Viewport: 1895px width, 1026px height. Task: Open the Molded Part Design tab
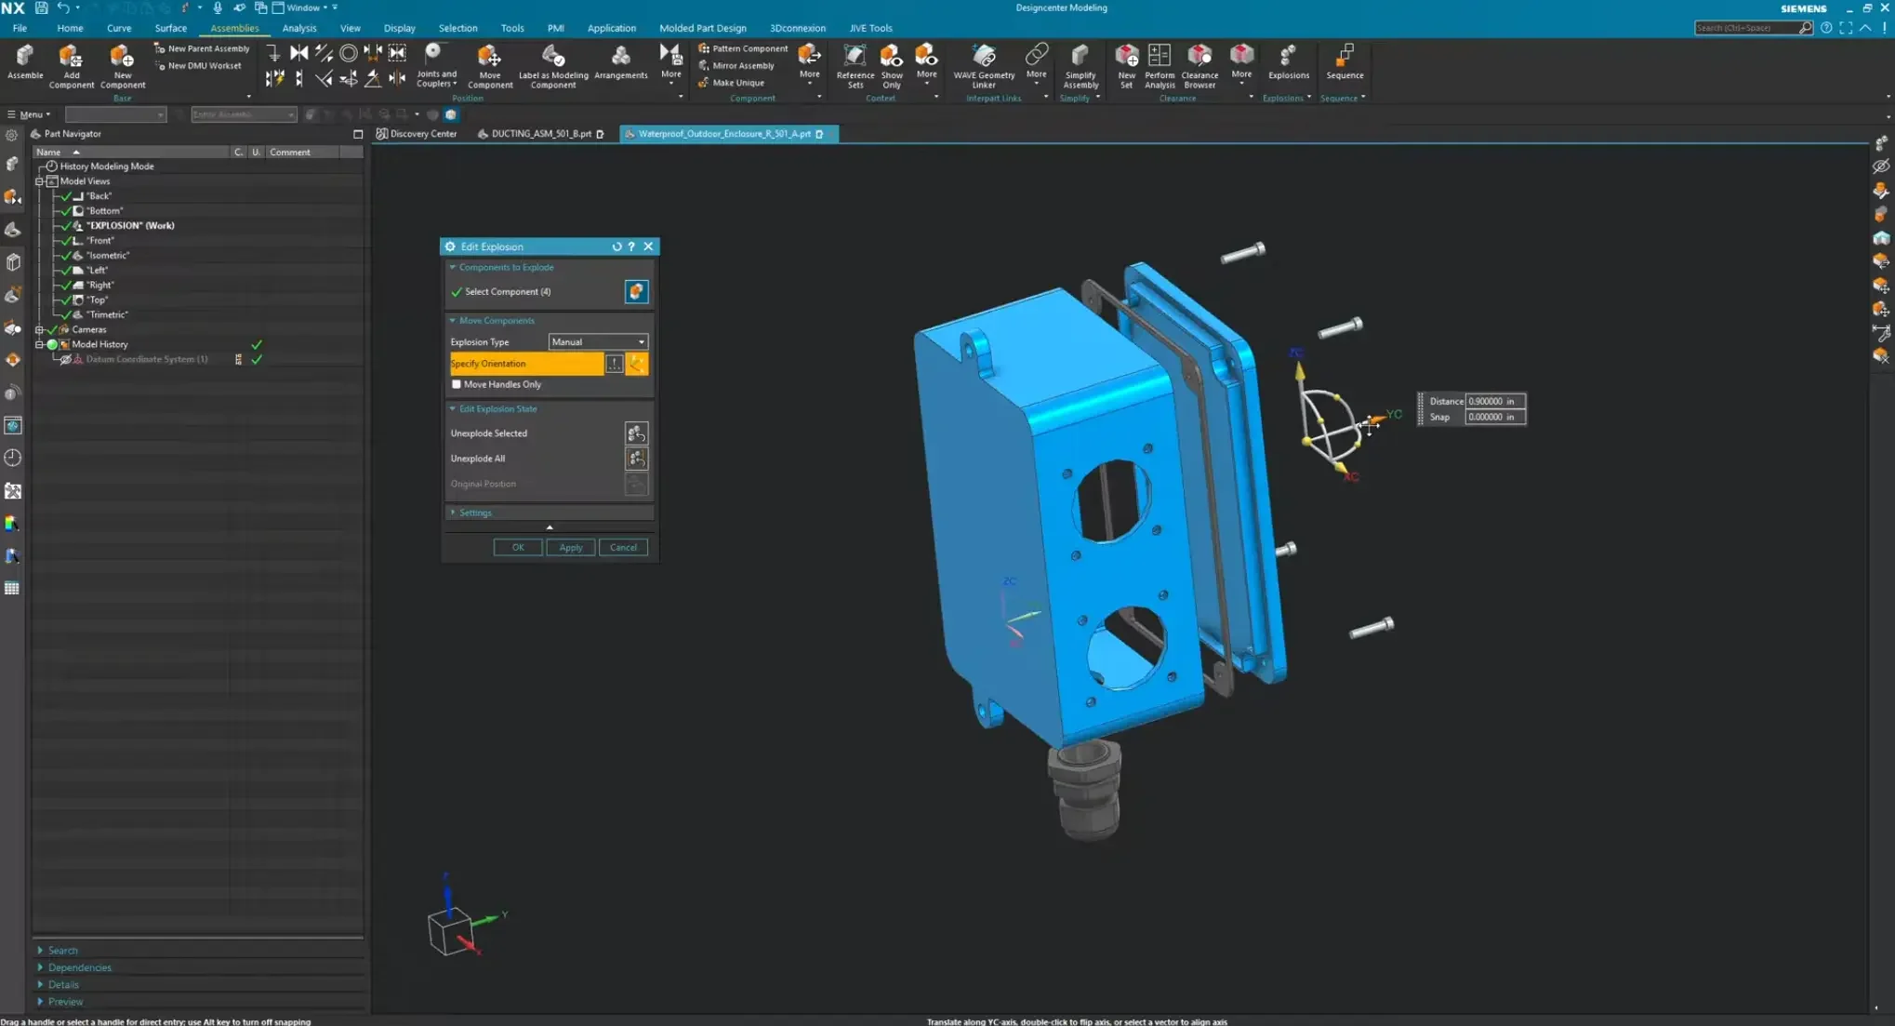point(702,28)
